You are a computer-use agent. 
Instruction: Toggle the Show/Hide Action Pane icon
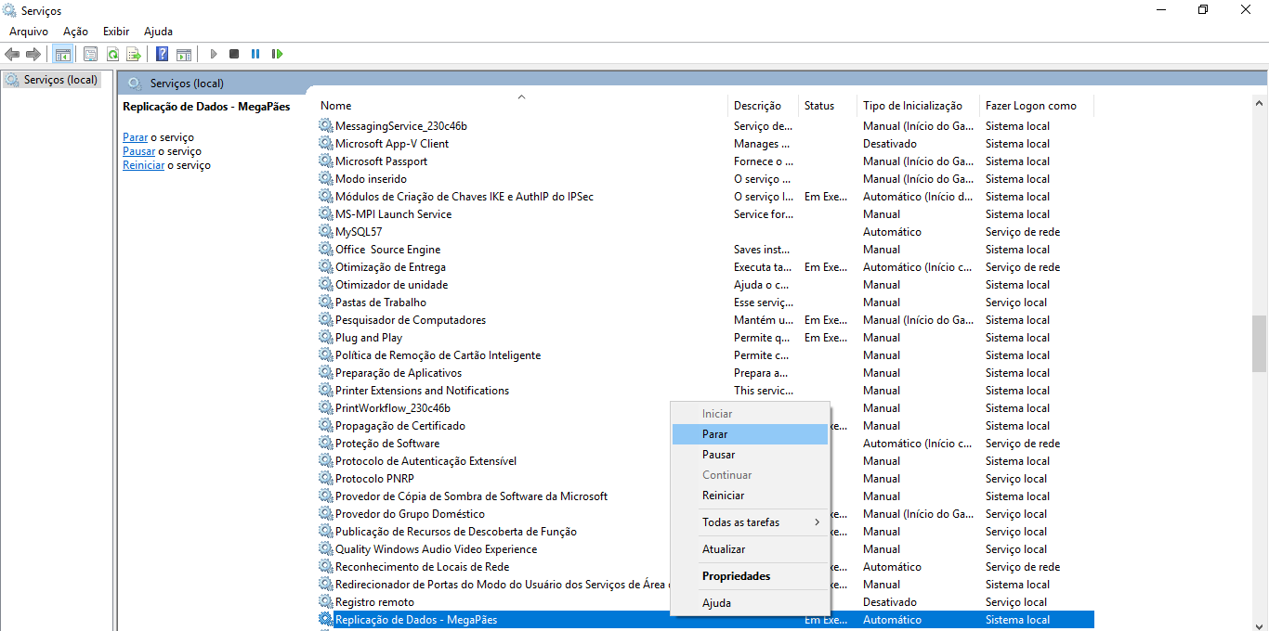184,54
